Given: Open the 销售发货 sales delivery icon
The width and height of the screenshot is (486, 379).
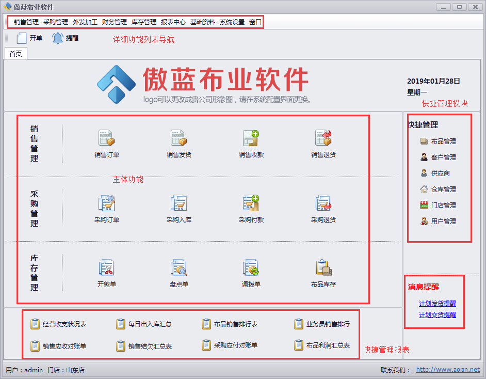Looking at the screenshot, I should 179,138.
